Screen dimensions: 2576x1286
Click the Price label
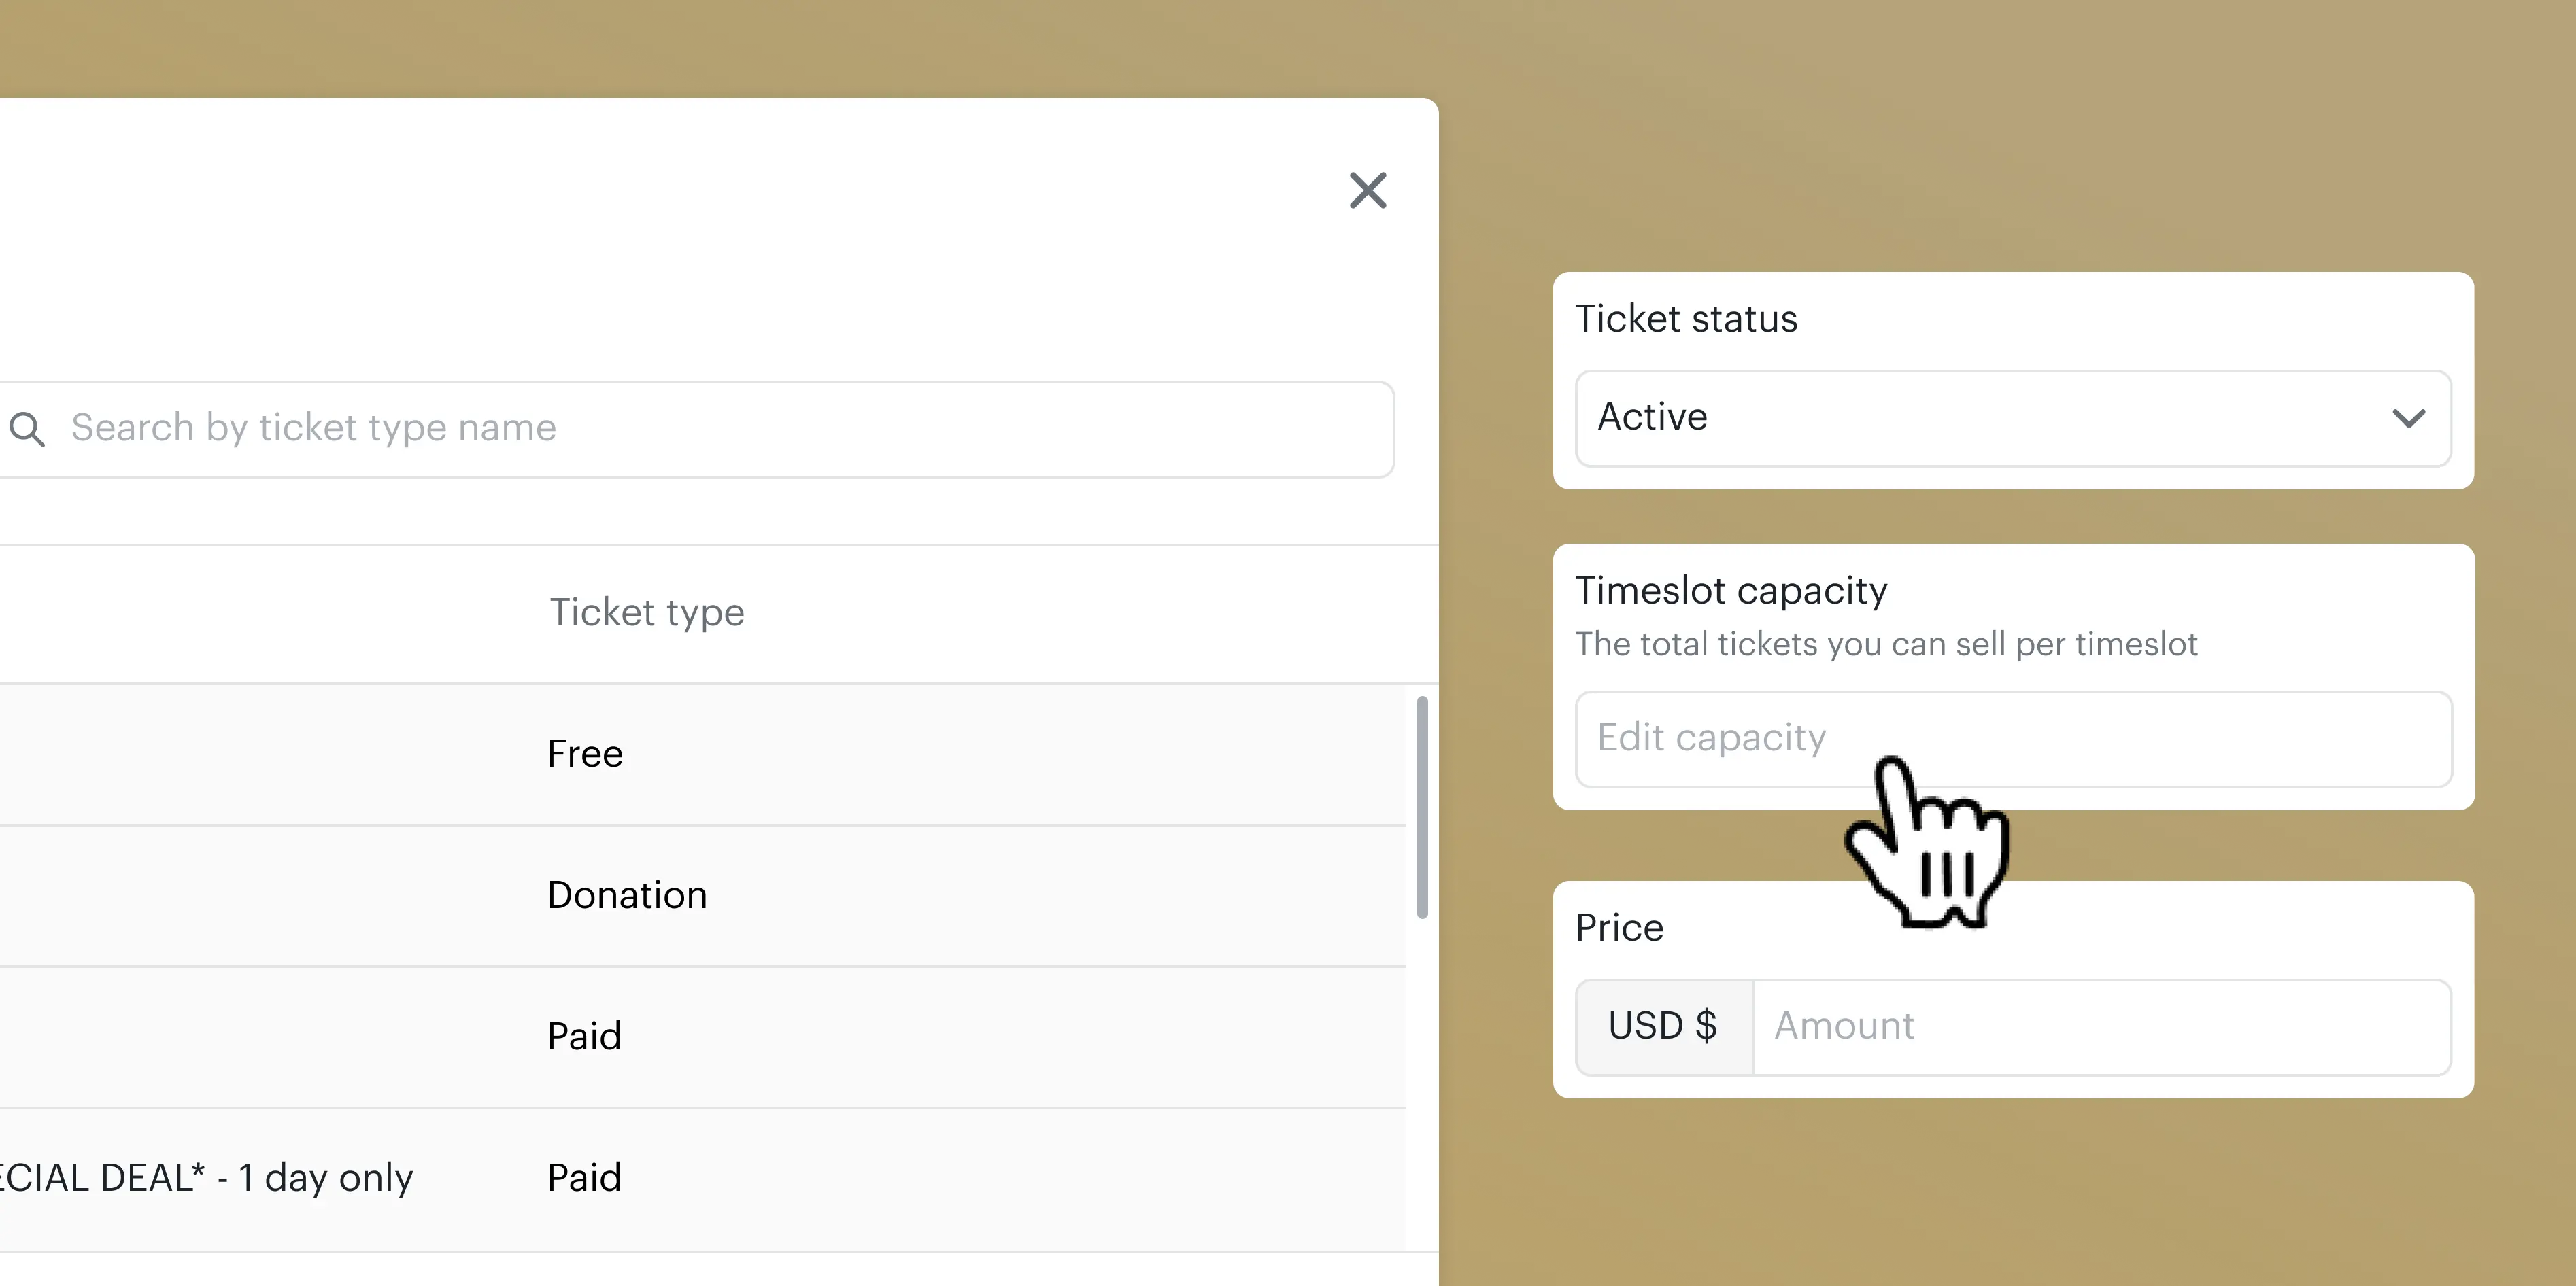(1619, 927)
